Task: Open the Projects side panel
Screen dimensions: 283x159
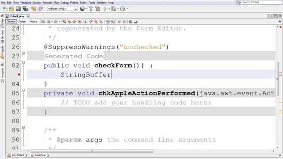Action: pos(2,52)
